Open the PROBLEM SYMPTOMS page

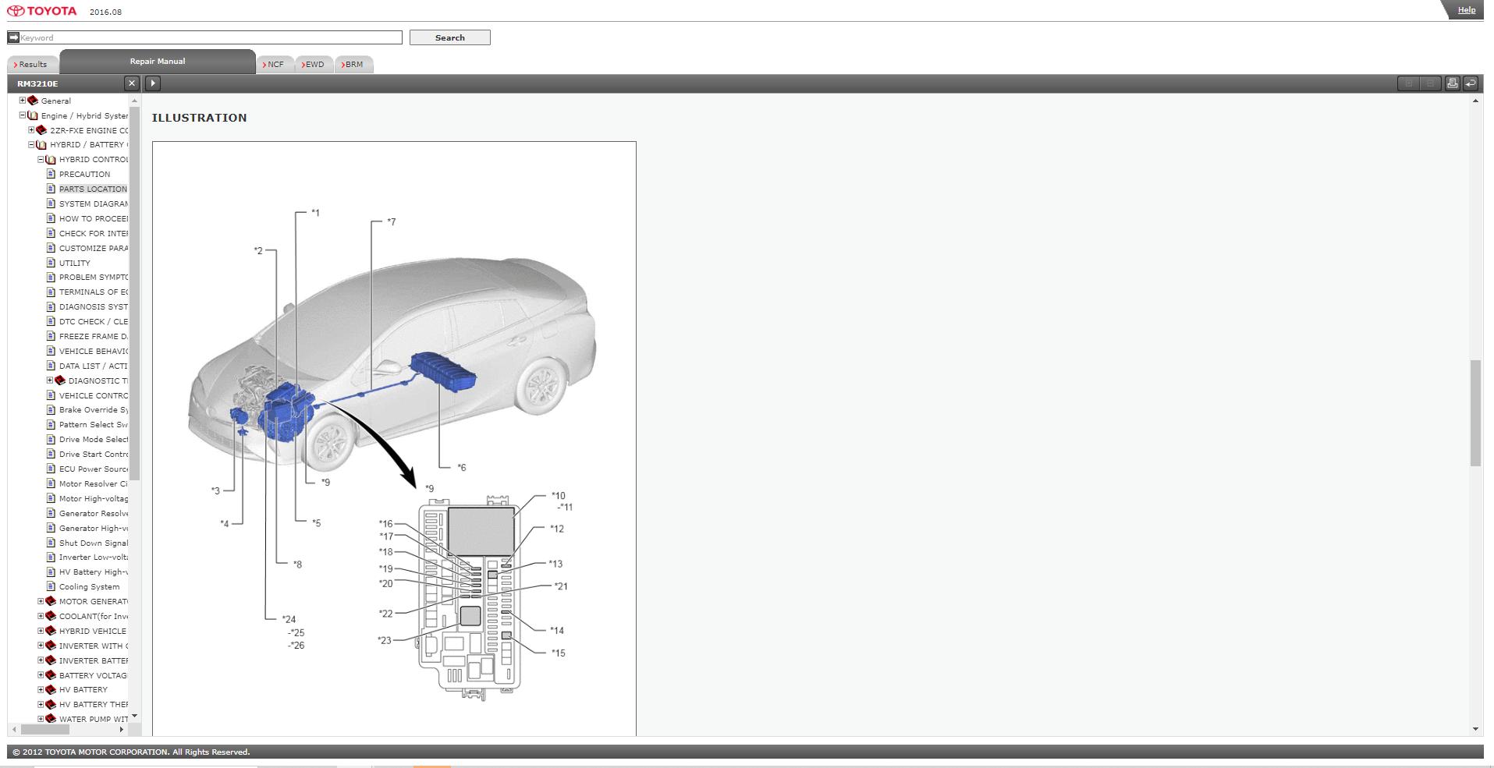93,278
